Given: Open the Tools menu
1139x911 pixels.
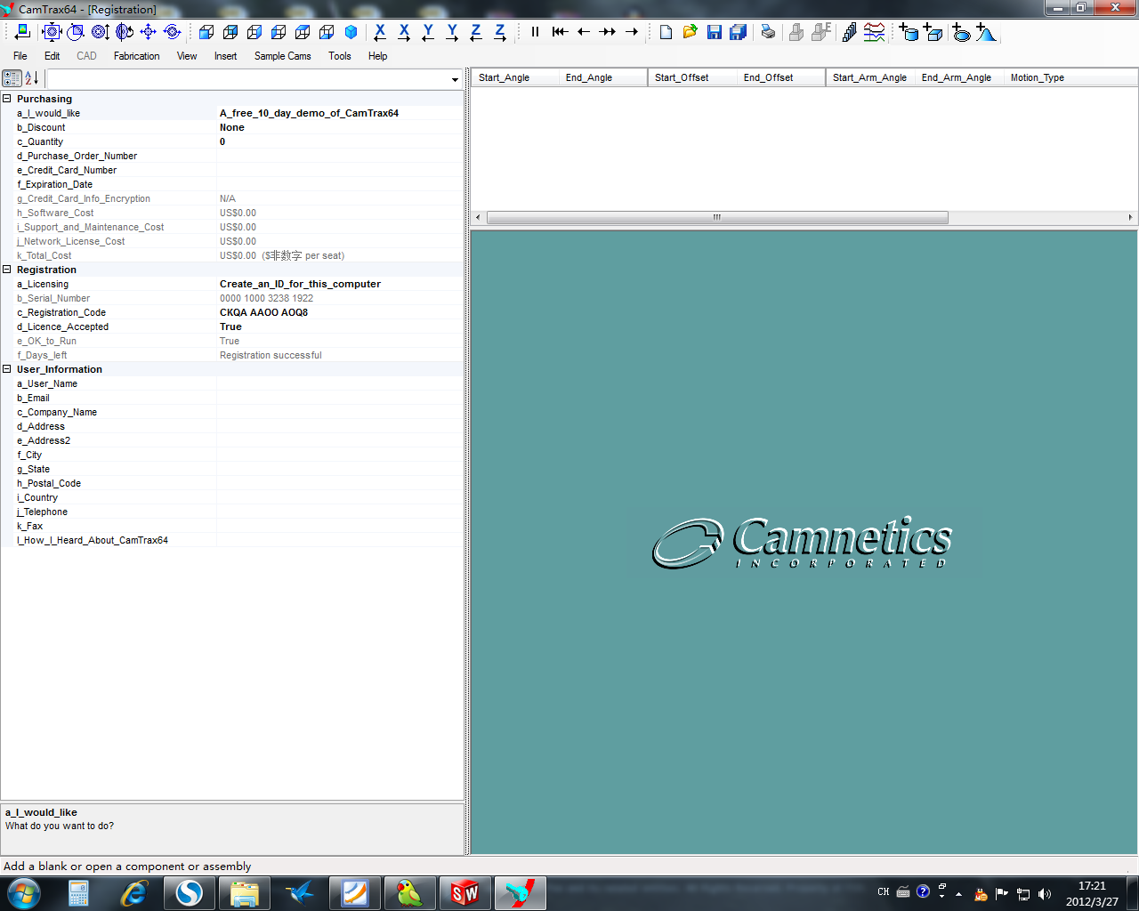Looking at the screenshot, I should click(x=340, y=56).
